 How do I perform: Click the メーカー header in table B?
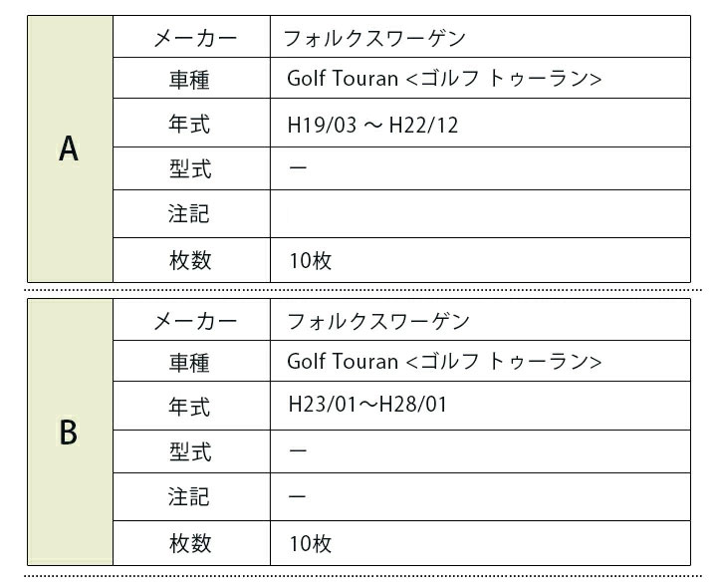tap(194, 321)
